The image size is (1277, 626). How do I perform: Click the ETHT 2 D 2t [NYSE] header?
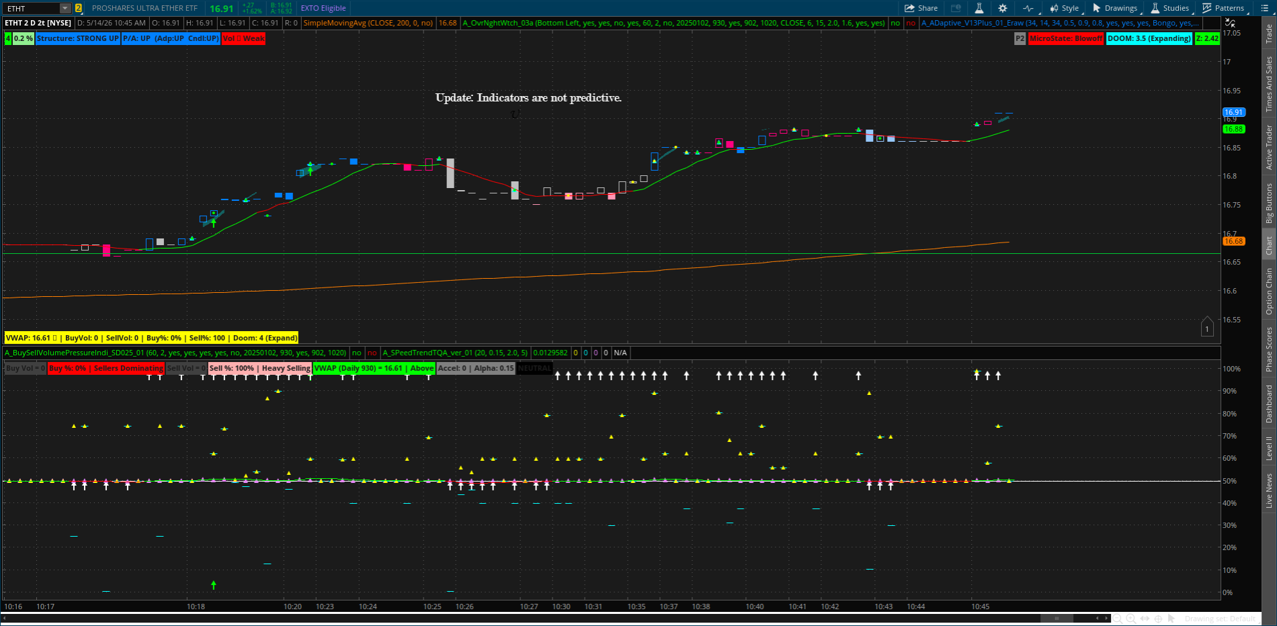pos(38,23)
